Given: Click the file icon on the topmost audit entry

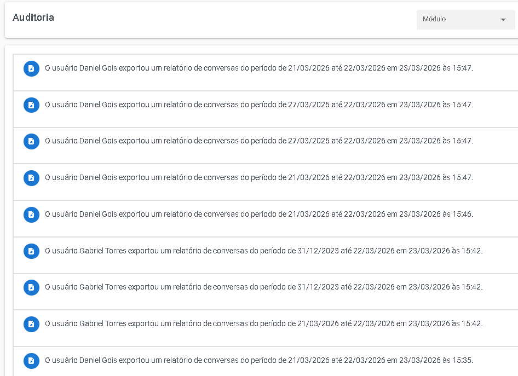Looking at the screenshot, I should click(31, 68).
